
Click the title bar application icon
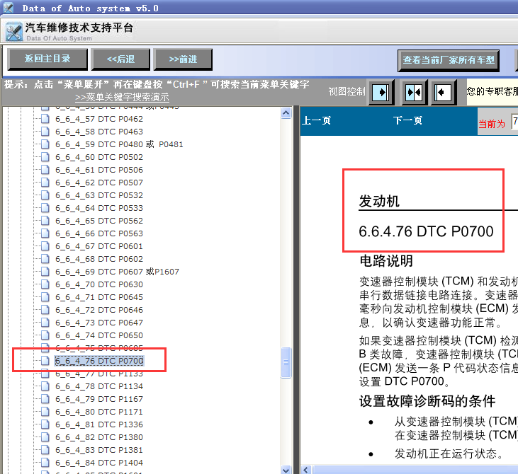8,7
